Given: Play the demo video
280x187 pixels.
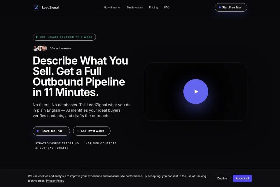Looking at the screenshot, I should (196, 91).
